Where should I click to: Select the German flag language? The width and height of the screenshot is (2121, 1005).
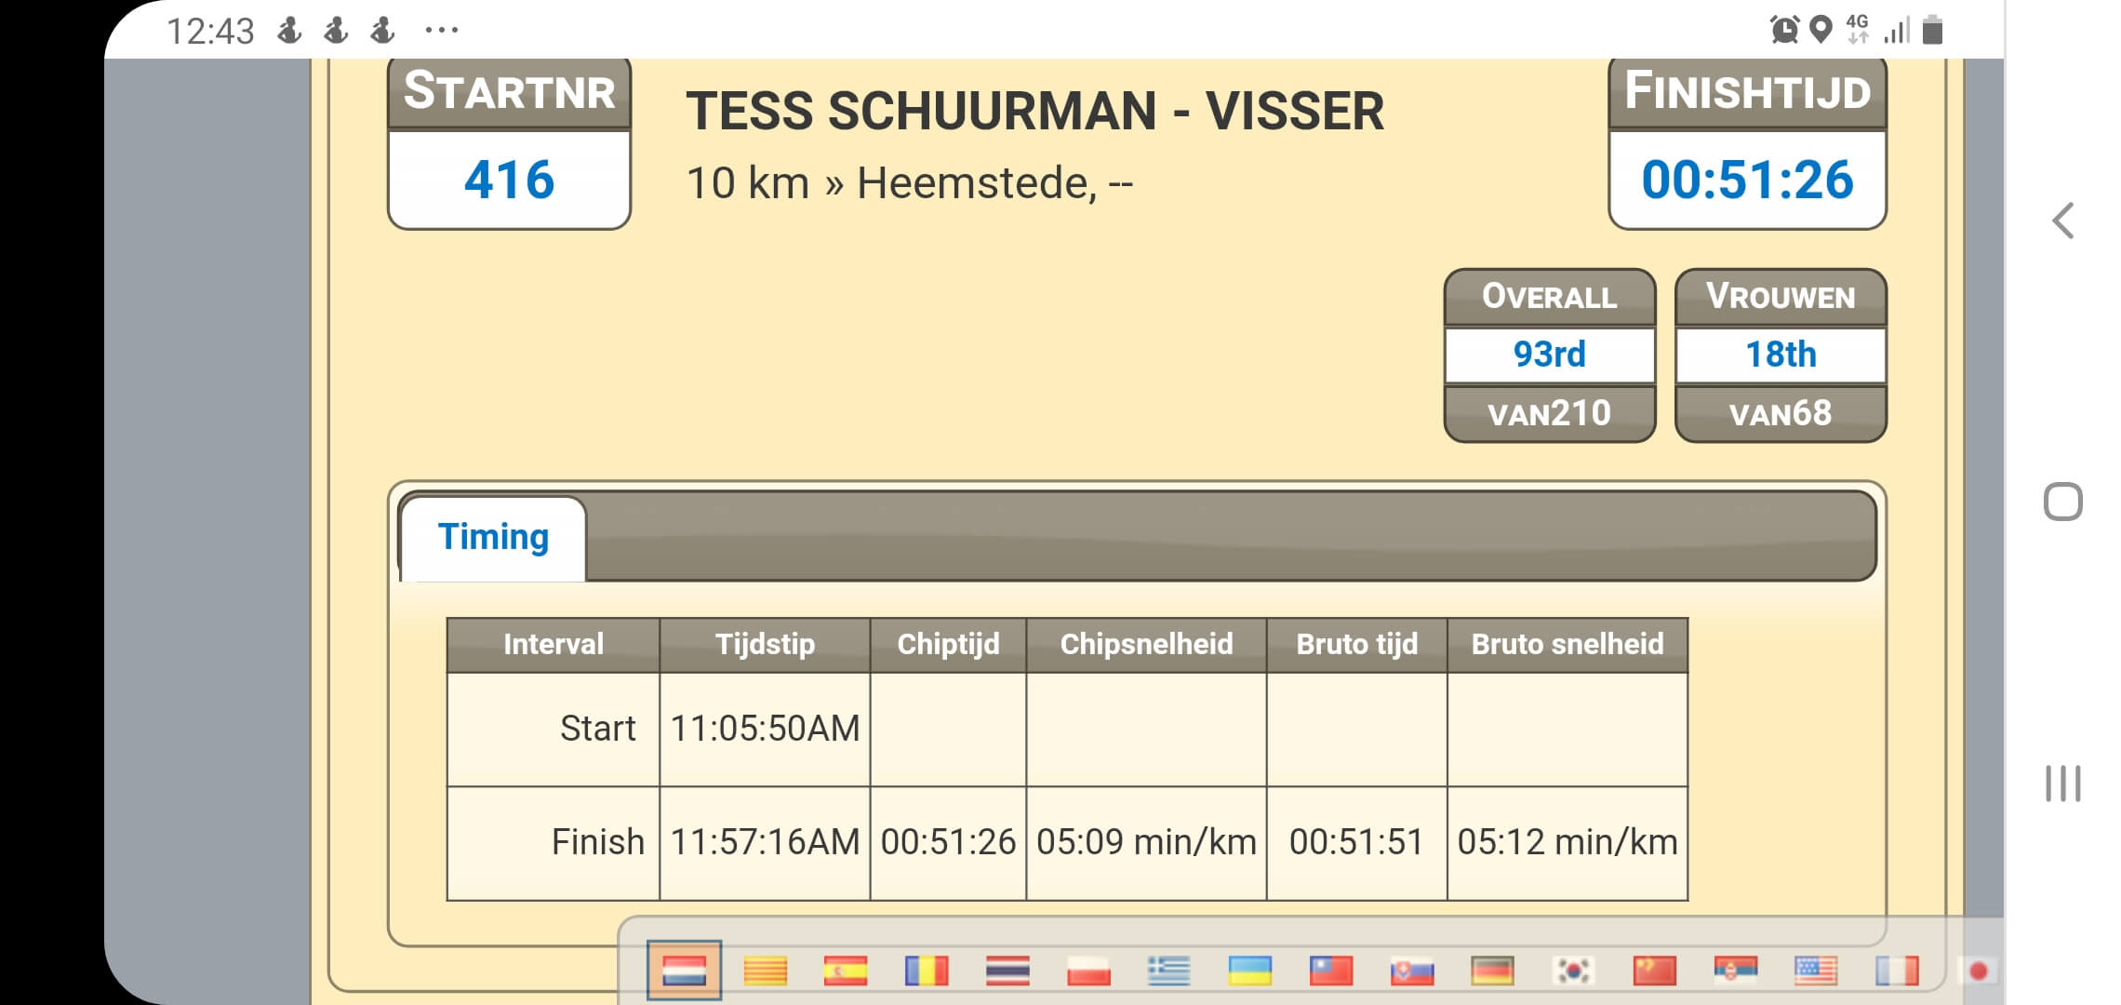pyautogui.click(x=1492, y=971)
